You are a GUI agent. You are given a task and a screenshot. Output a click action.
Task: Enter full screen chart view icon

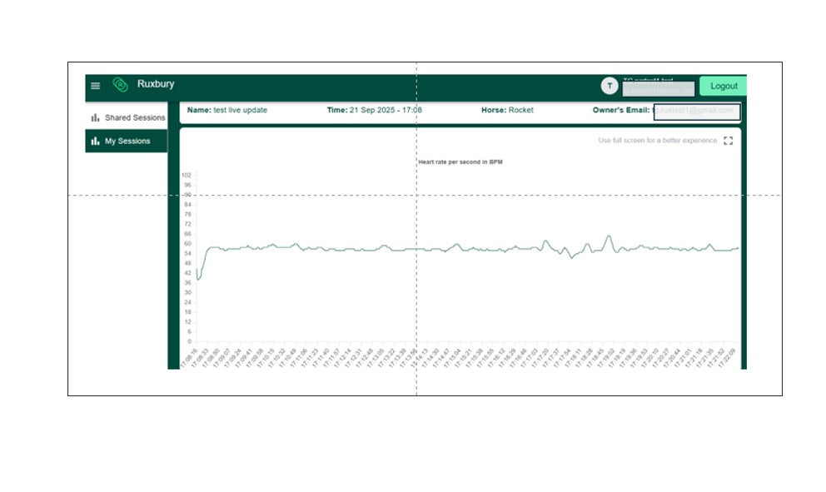pos(728,141)
